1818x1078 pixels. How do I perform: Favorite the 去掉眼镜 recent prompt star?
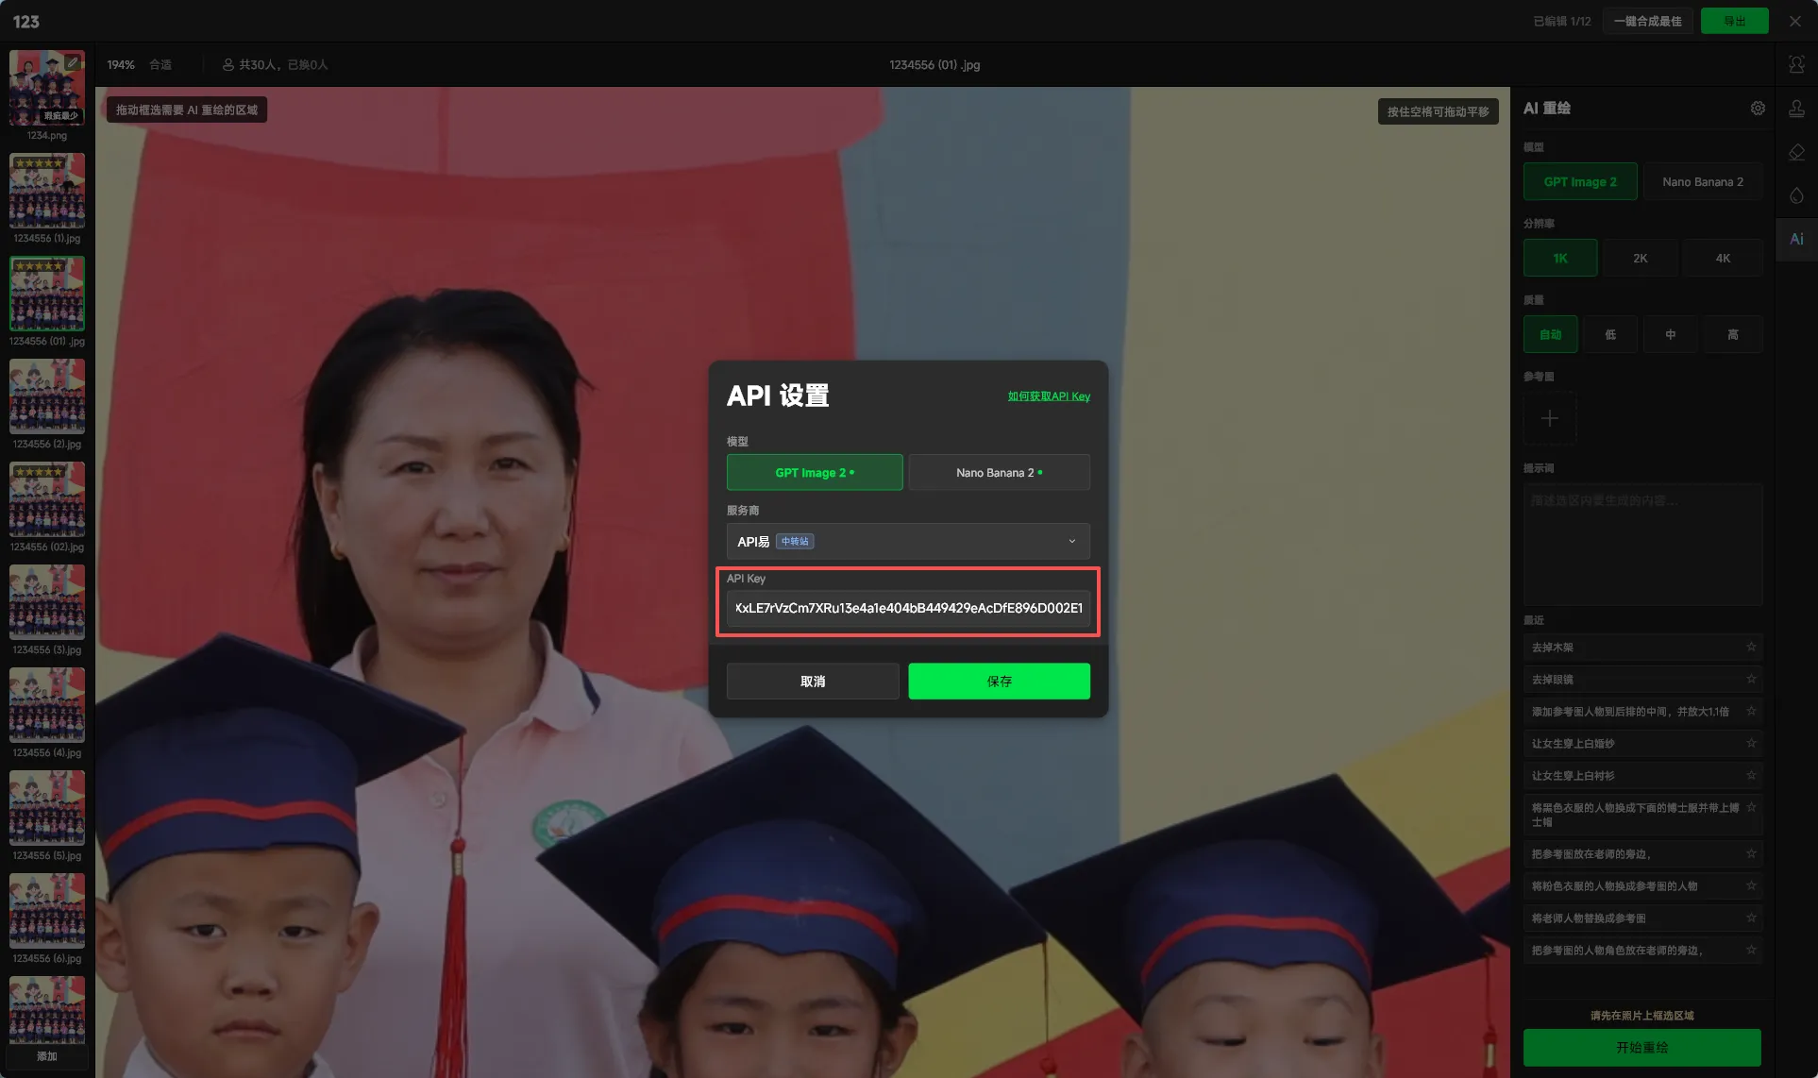tap(1751, 679)
